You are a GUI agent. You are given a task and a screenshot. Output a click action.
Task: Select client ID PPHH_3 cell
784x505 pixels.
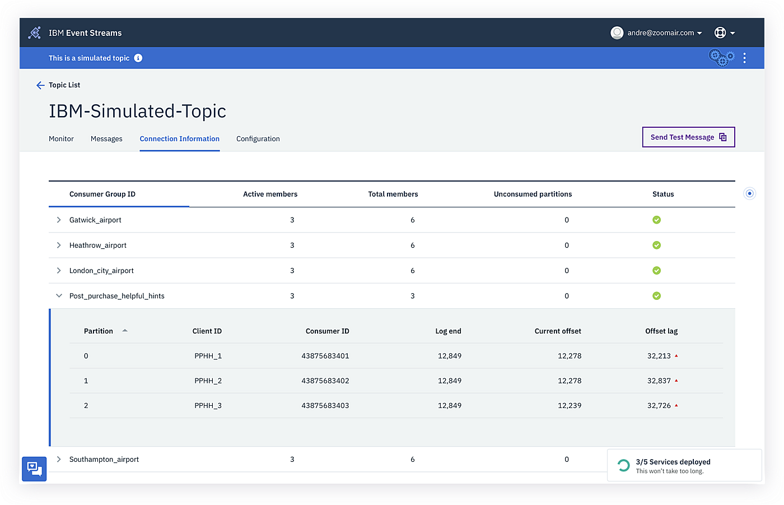pos(208,405)
